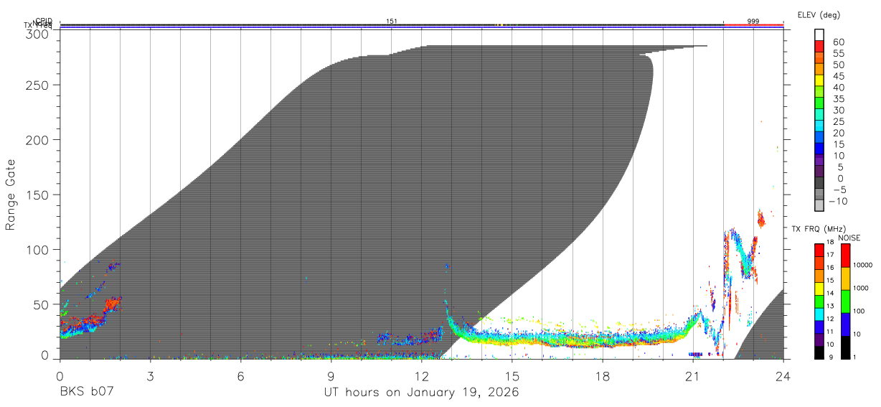Click the CPID value '151' at top
The image size is (881, 407).
coord(392,22)
